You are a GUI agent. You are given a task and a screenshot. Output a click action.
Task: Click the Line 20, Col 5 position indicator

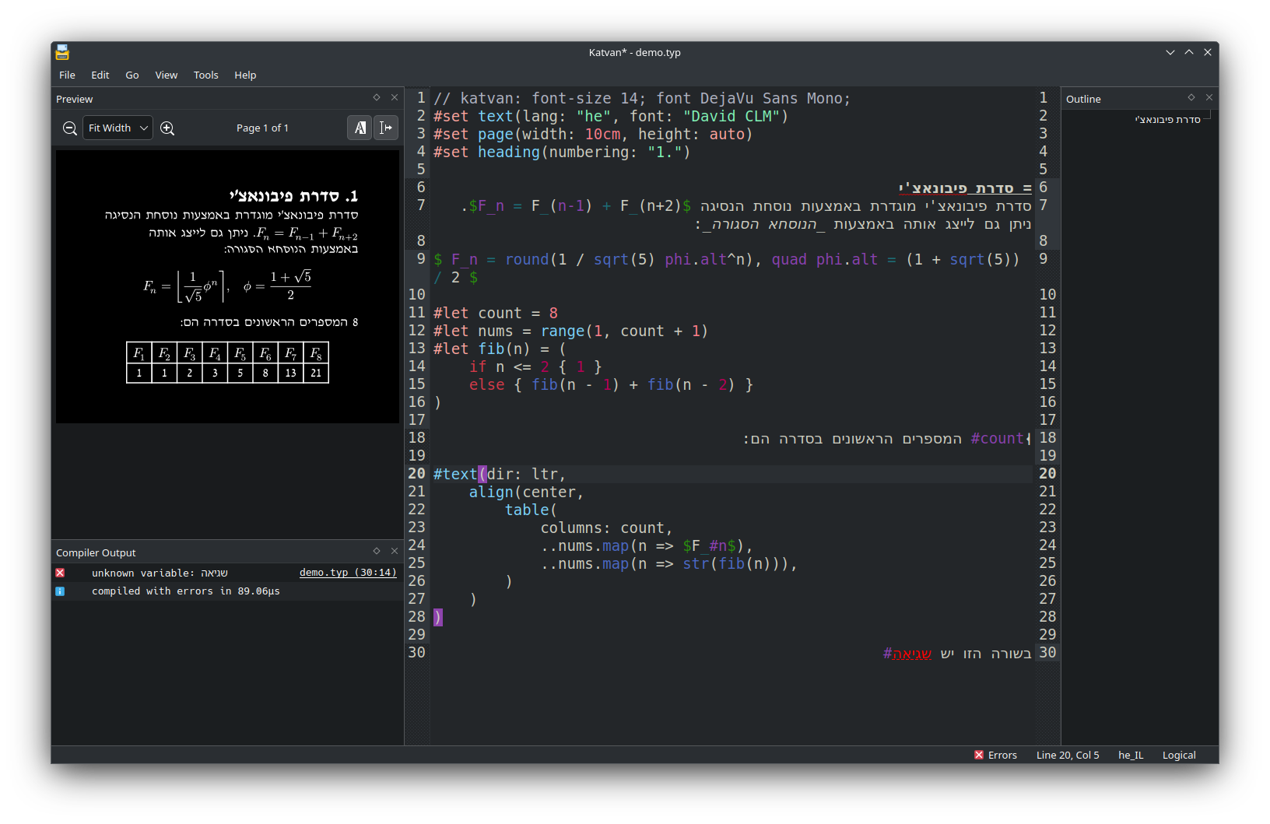click(x=1068, y=756)
